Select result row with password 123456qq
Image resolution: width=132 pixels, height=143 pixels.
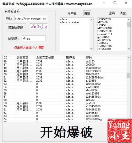[x=64, y=113]
